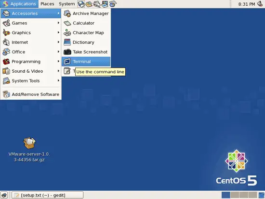Launch the spreadsheet chart panel icon
The image size is (265, 199).
pos(113,4)
